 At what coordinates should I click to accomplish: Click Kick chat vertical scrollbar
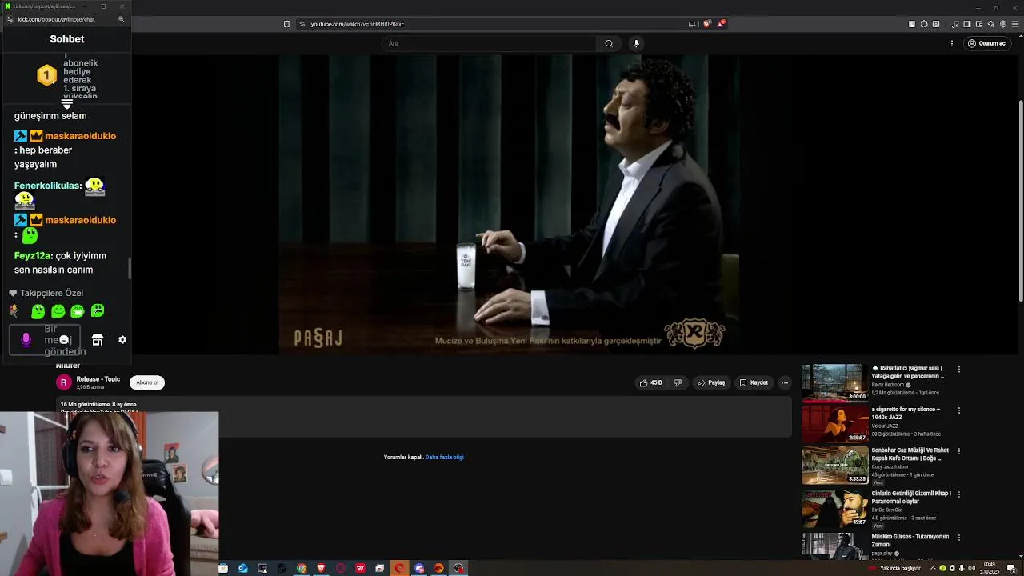130,269
